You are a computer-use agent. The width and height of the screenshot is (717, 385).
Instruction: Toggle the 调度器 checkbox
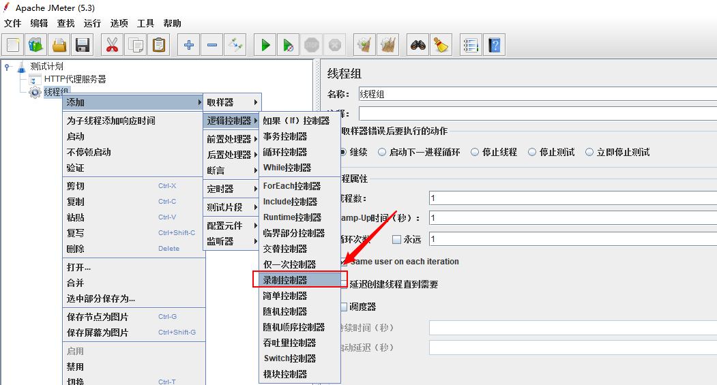[343, 307]
